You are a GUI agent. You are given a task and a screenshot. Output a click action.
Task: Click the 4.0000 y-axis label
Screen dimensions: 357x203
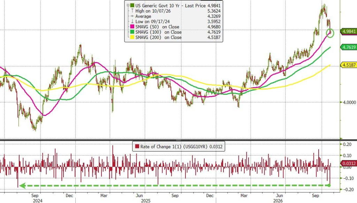[349, 102]
